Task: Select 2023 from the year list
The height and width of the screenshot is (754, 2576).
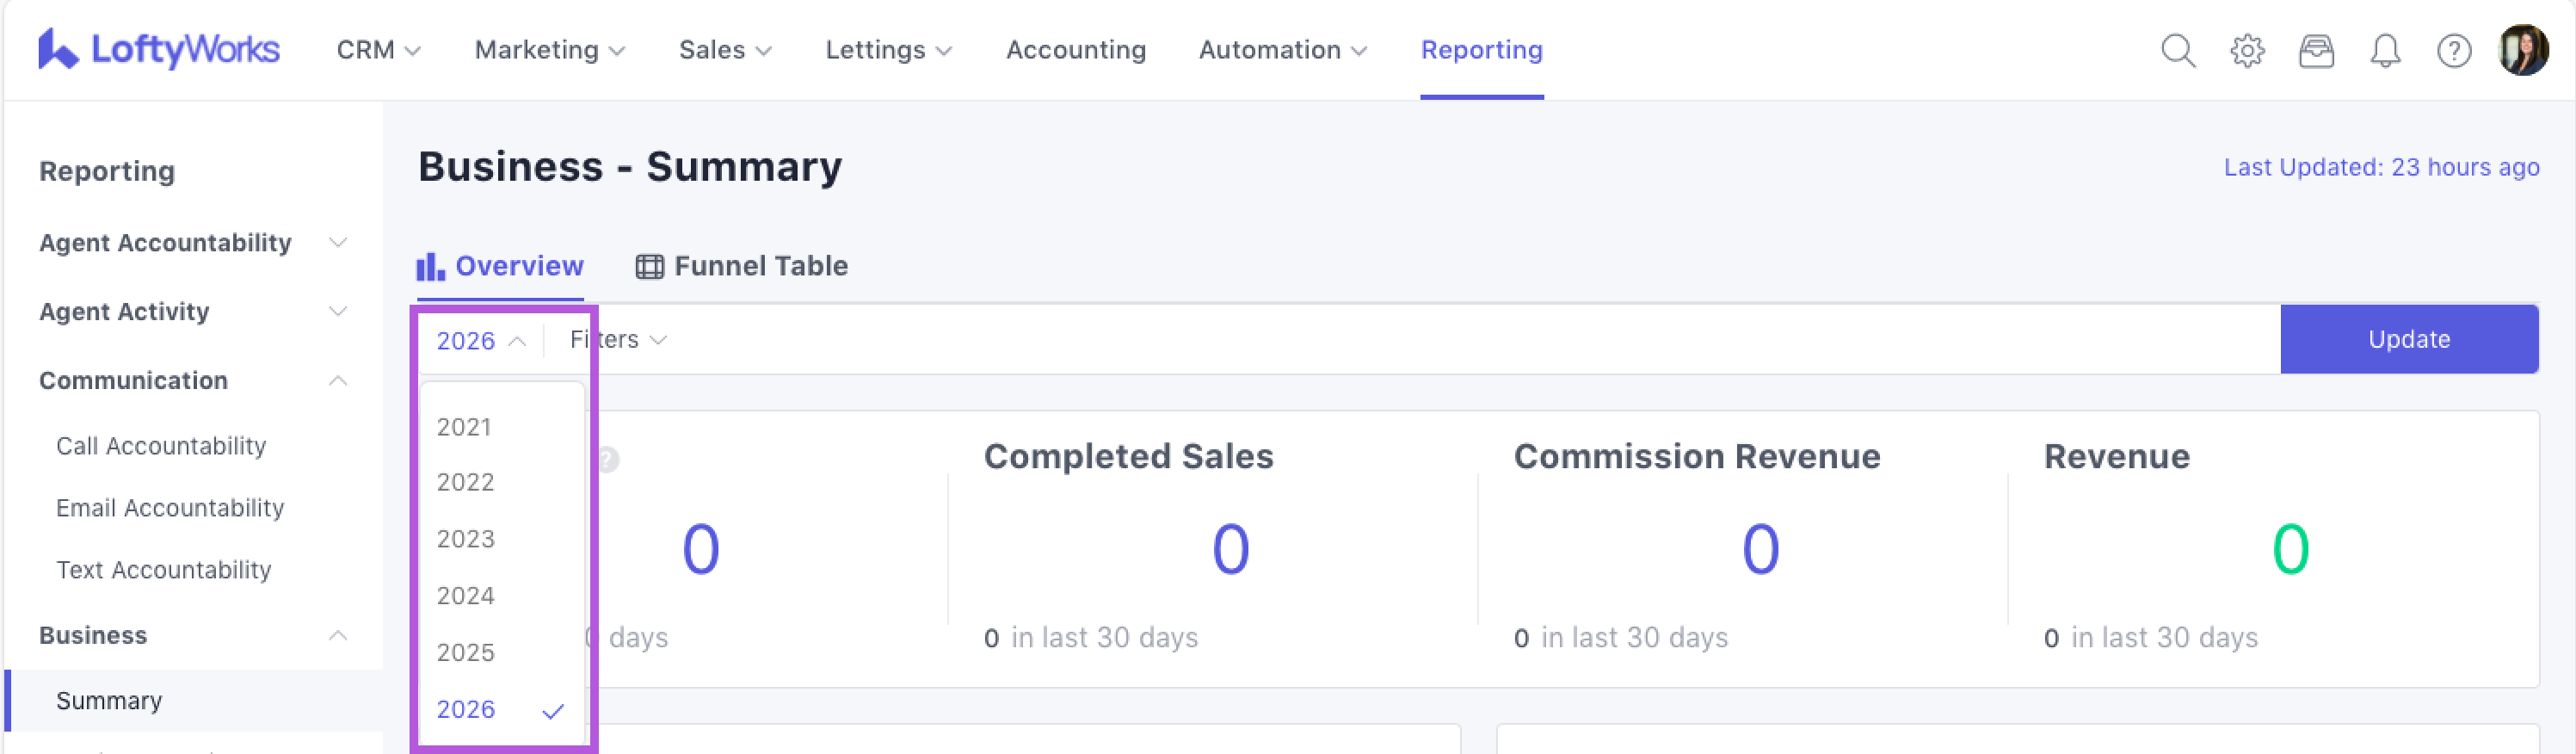Action: (465, 539)
